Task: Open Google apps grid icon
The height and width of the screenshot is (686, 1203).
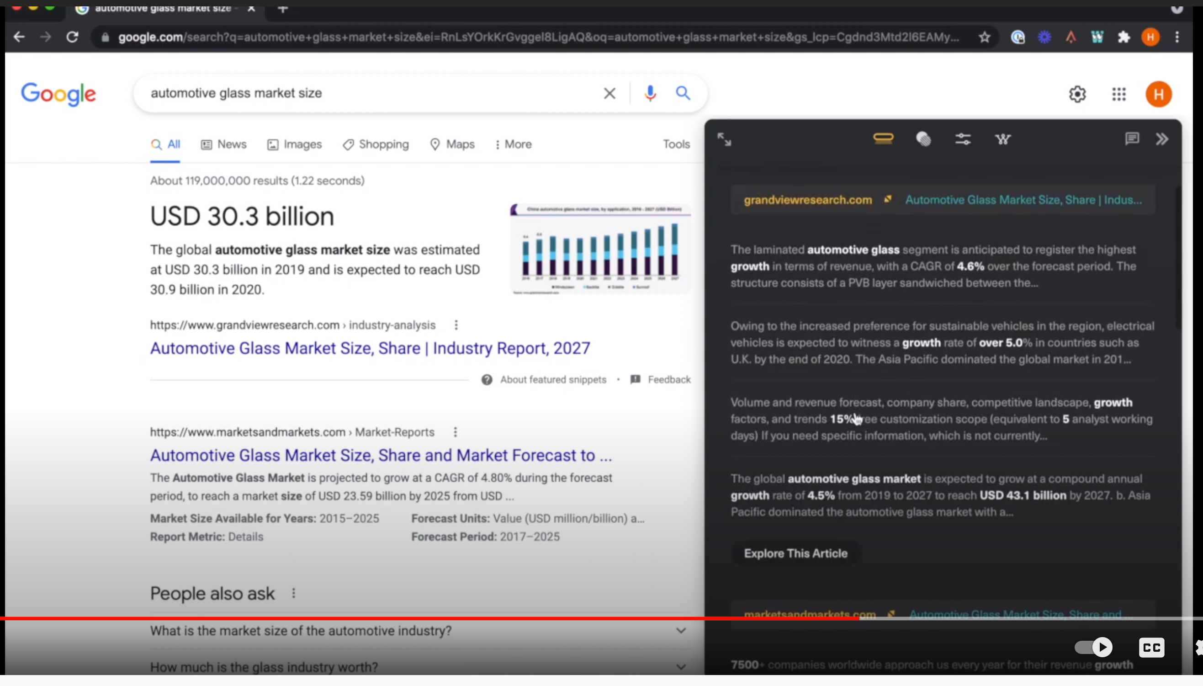Action: point(1118,94)
